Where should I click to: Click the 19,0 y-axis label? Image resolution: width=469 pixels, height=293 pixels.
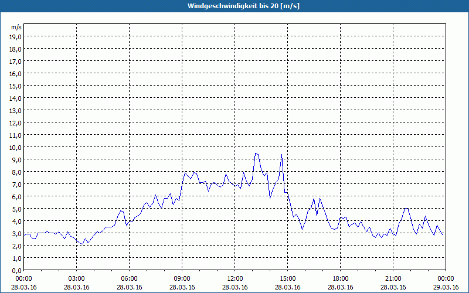click(16, 37)
